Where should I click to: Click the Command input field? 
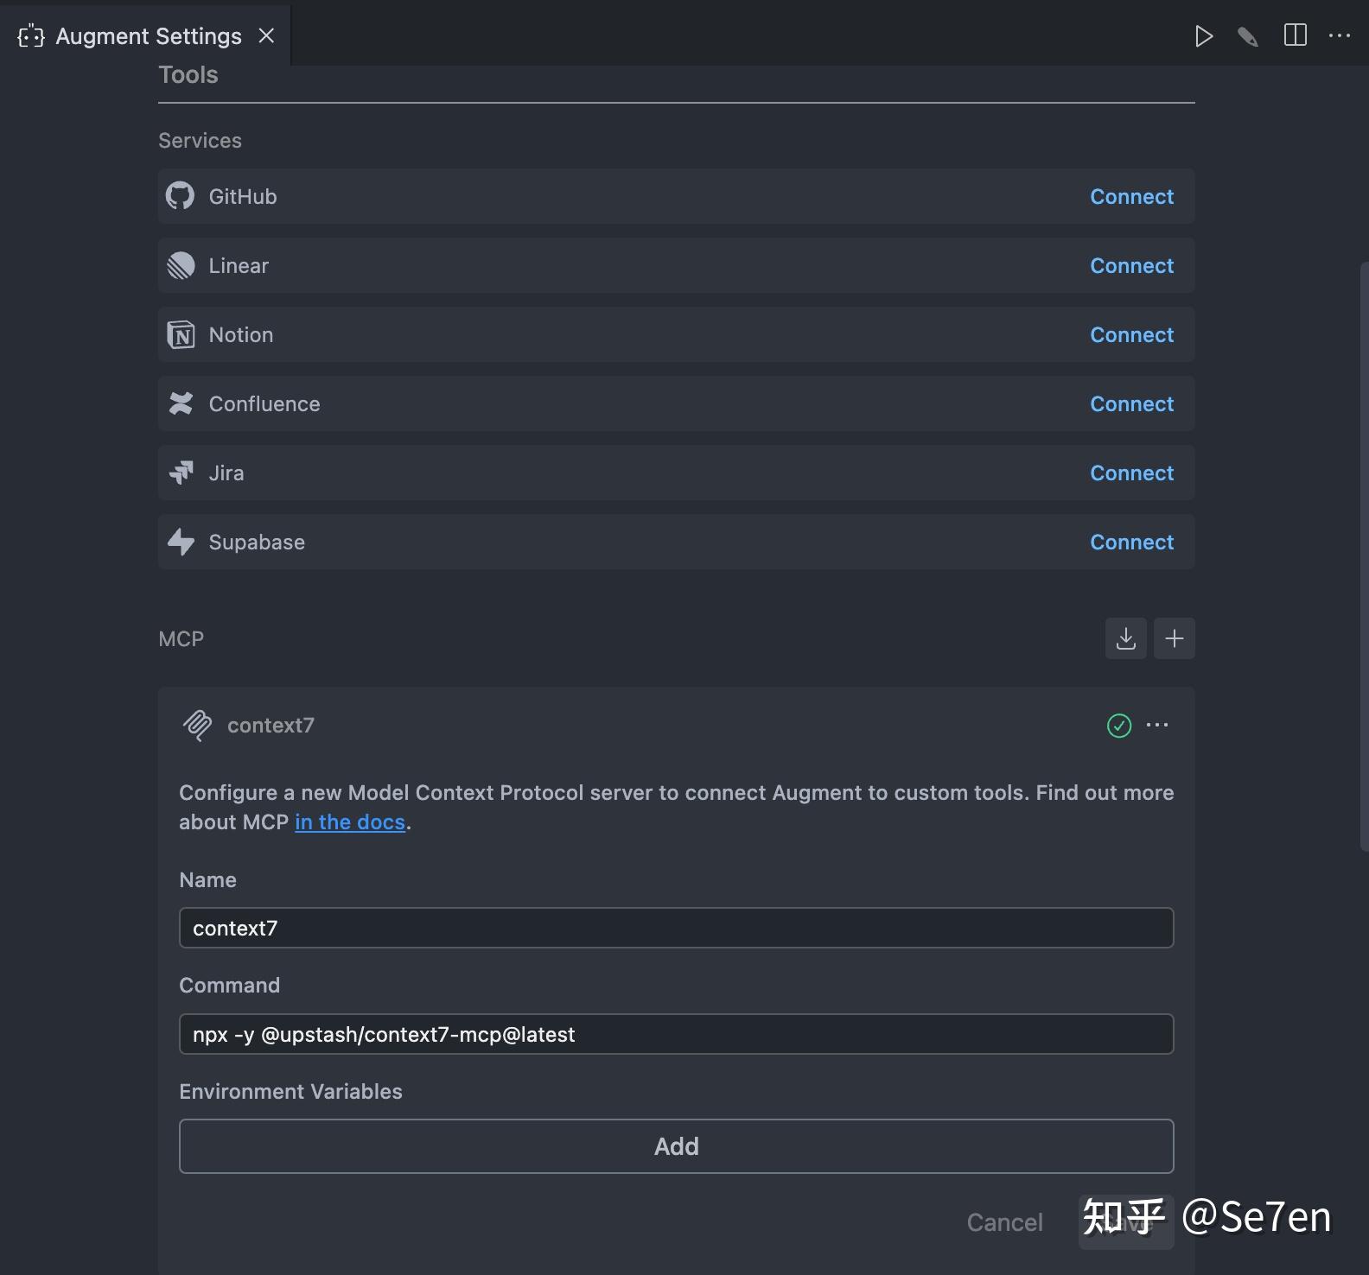676,1034
